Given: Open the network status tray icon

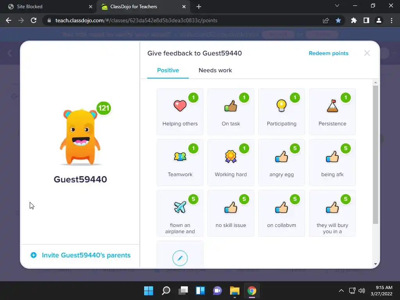Looking at the screenshot, I should [352, 291].
